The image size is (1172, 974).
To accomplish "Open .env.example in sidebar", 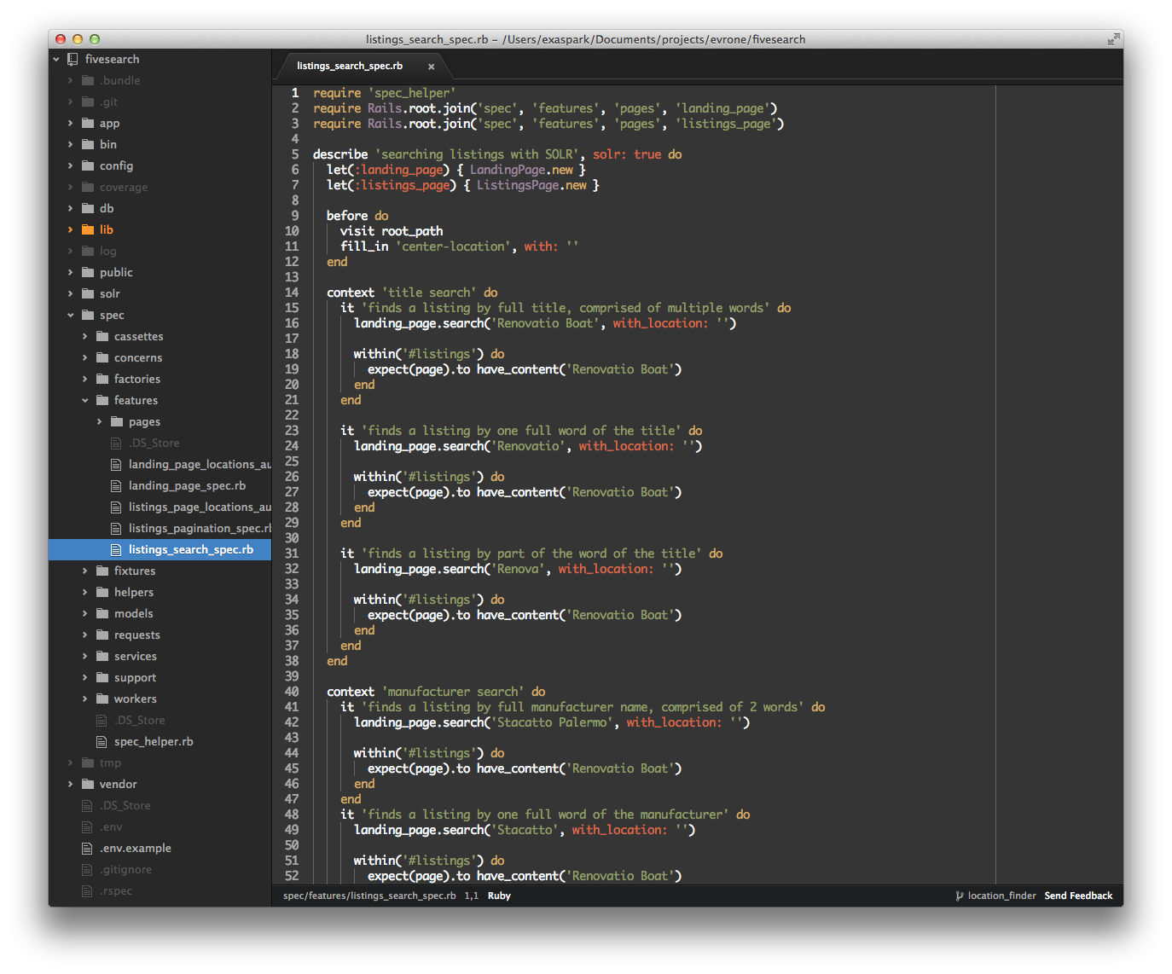I will click(135, 848).
